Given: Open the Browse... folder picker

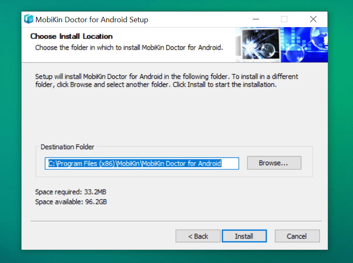Looking at the screenshot, I should 274,163.
